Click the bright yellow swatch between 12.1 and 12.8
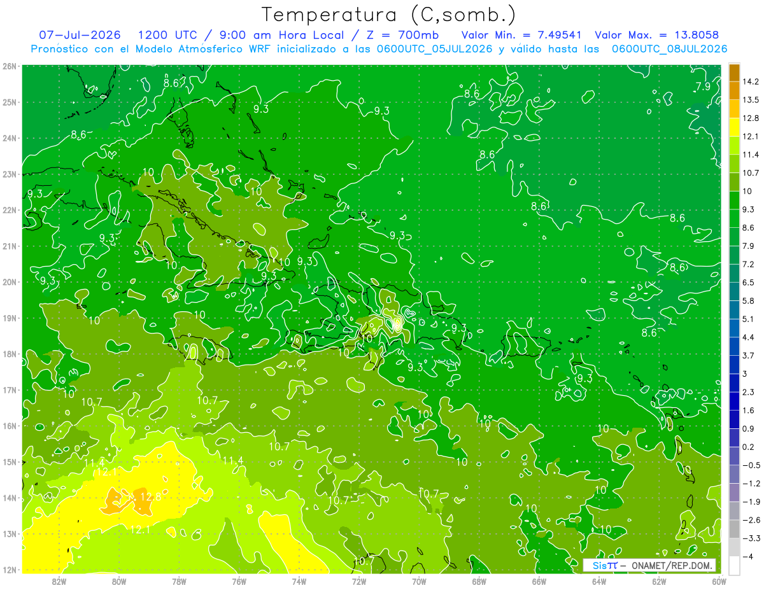The height and width of the screenshot is (590, 764). point(734,127)
